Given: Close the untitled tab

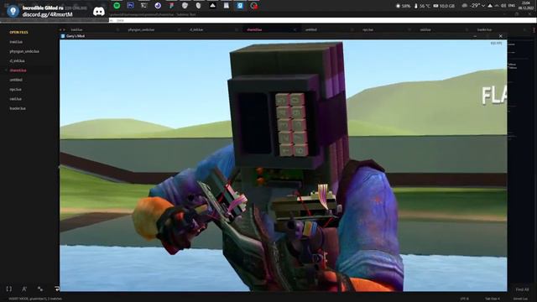Looking at the screenshot, I should (x=352, y=30).
